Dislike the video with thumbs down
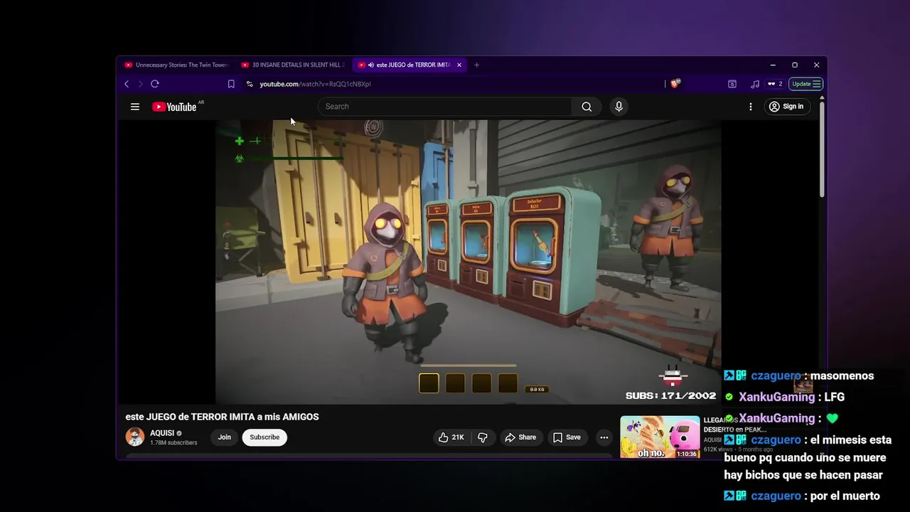910x512 pixels. tap(483, 437)
